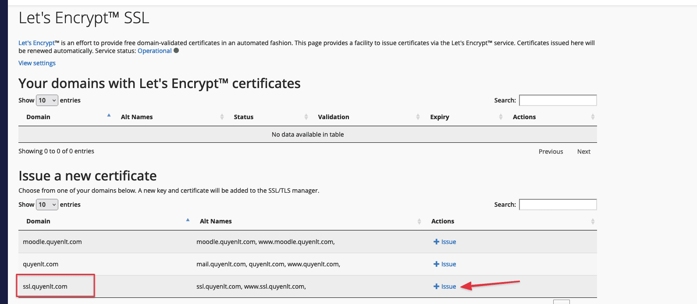The height and width of the screenshot is (304, 697).
Task: Click Search field in Issue certificate section
Action: pos(558,205)
